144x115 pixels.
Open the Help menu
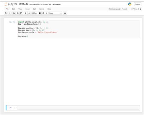point(49,9)
